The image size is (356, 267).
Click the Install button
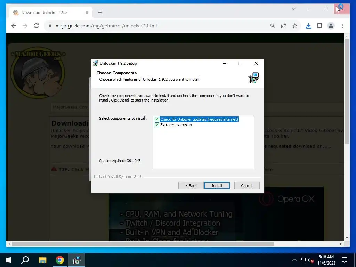click(x=217, y=186)
